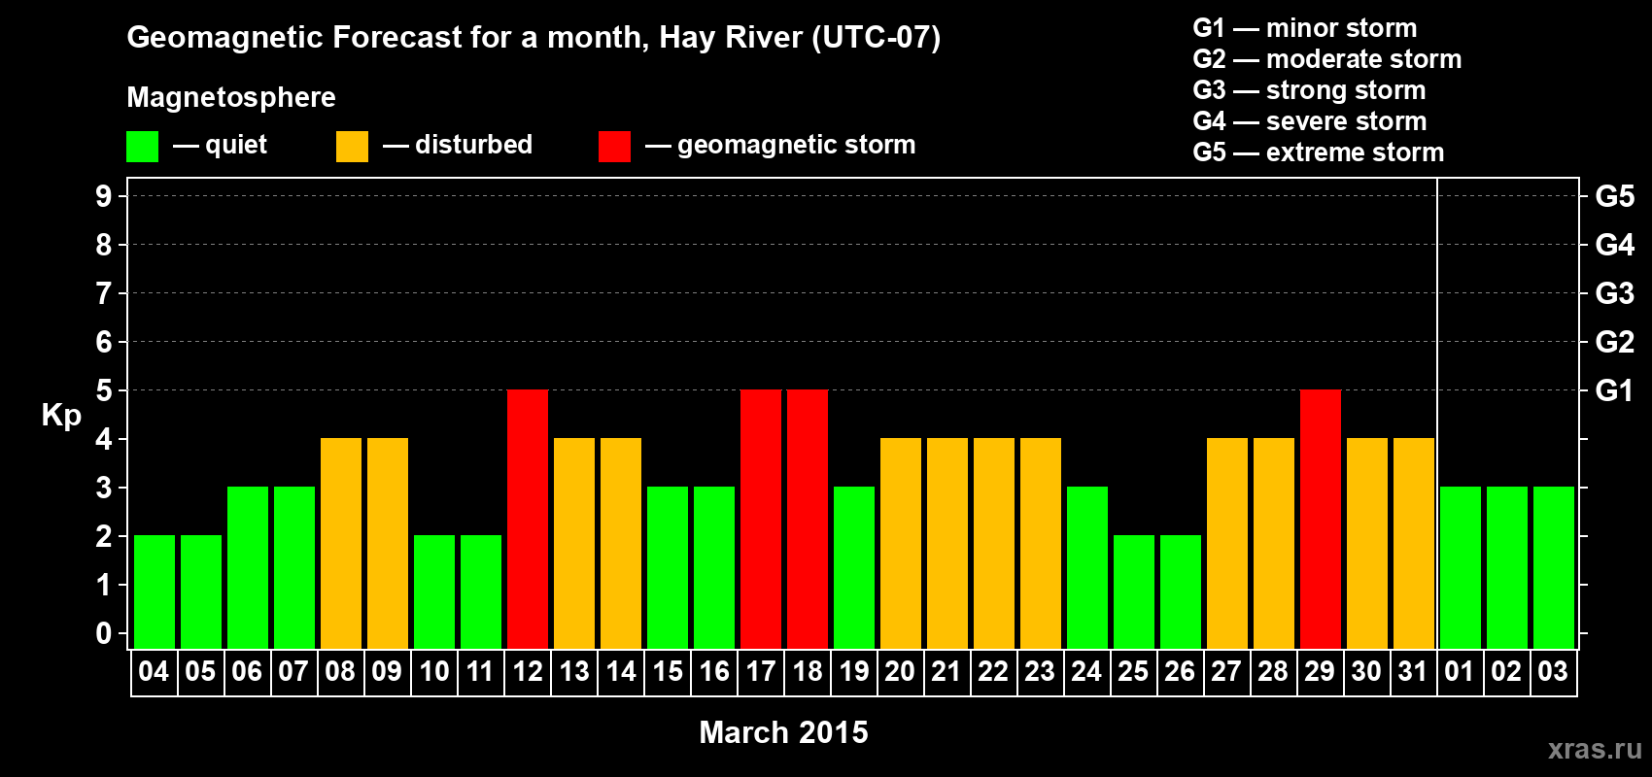
Task: Click the Kp value 0 axis label
Action: (104, 633)
